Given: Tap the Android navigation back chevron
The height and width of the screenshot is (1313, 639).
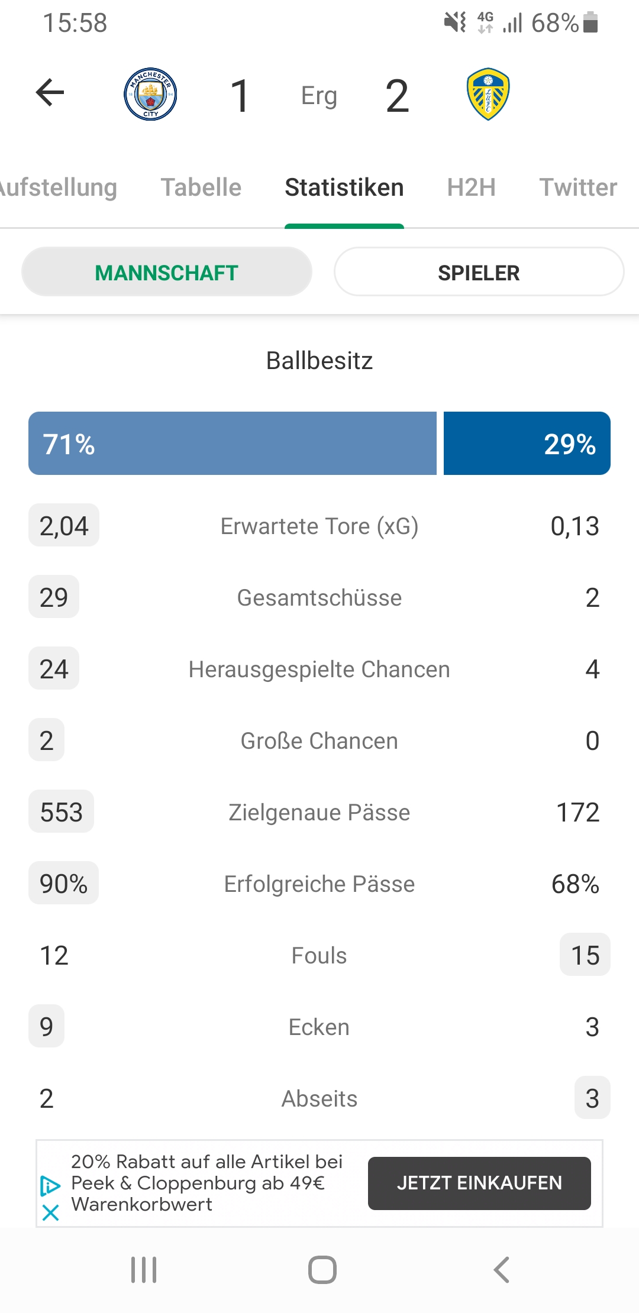Looking at the screenshot, I should coord(501,1270).
